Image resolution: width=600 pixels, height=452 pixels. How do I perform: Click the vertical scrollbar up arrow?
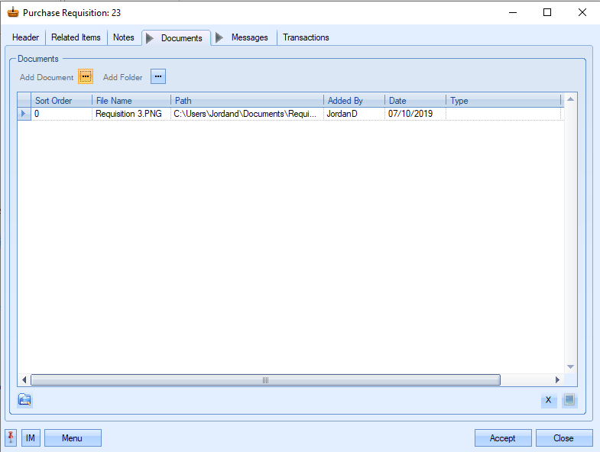(570, 99)
